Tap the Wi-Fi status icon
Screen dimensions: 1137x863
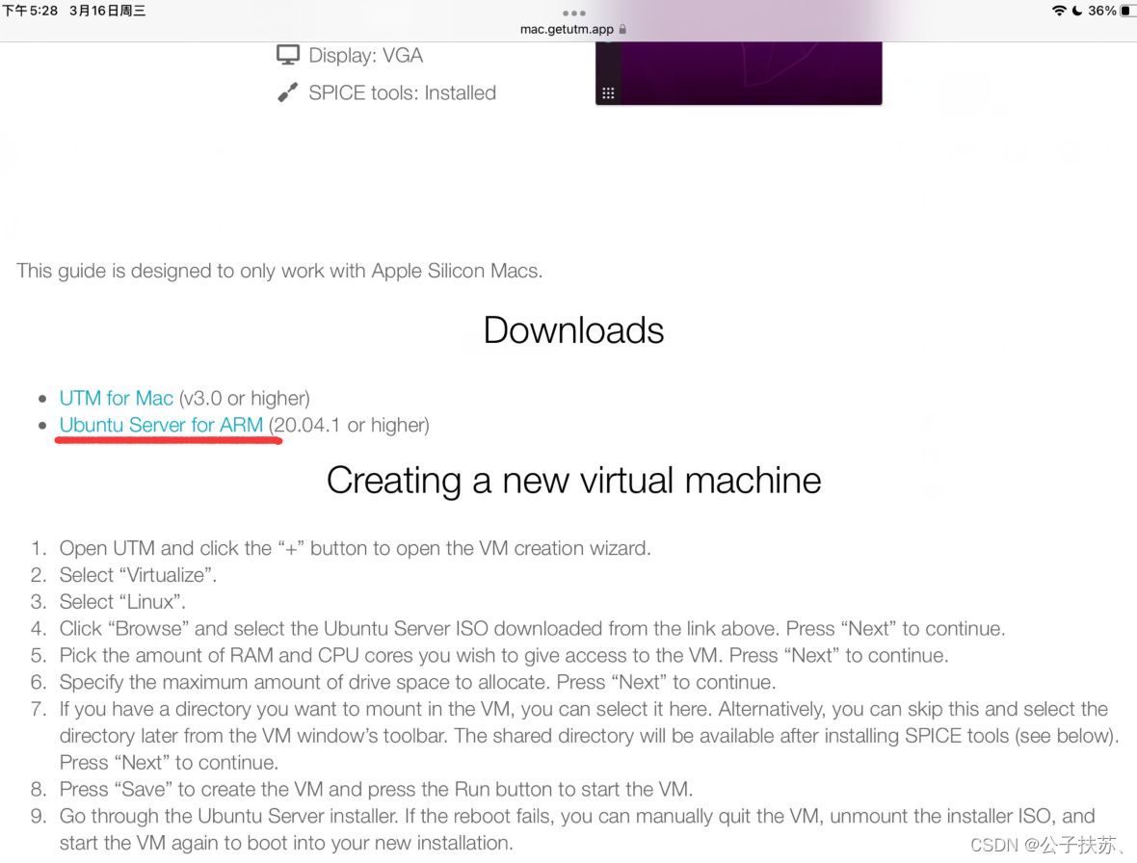(1059, 11)
